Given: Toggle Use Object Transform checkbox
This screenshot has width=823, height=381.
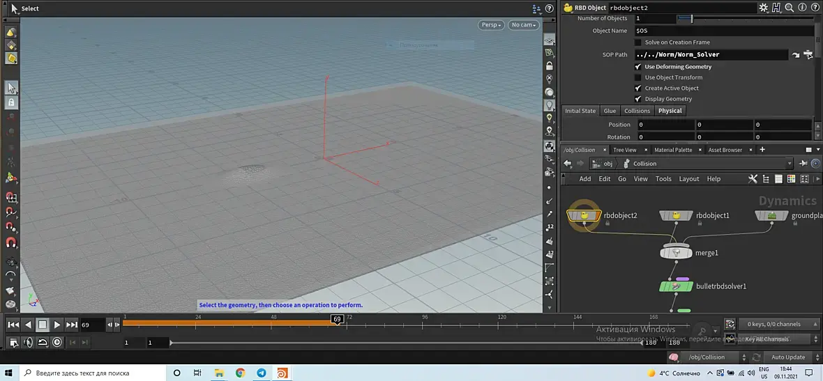Looking at the screenshot, I should [x=637, y=77].
